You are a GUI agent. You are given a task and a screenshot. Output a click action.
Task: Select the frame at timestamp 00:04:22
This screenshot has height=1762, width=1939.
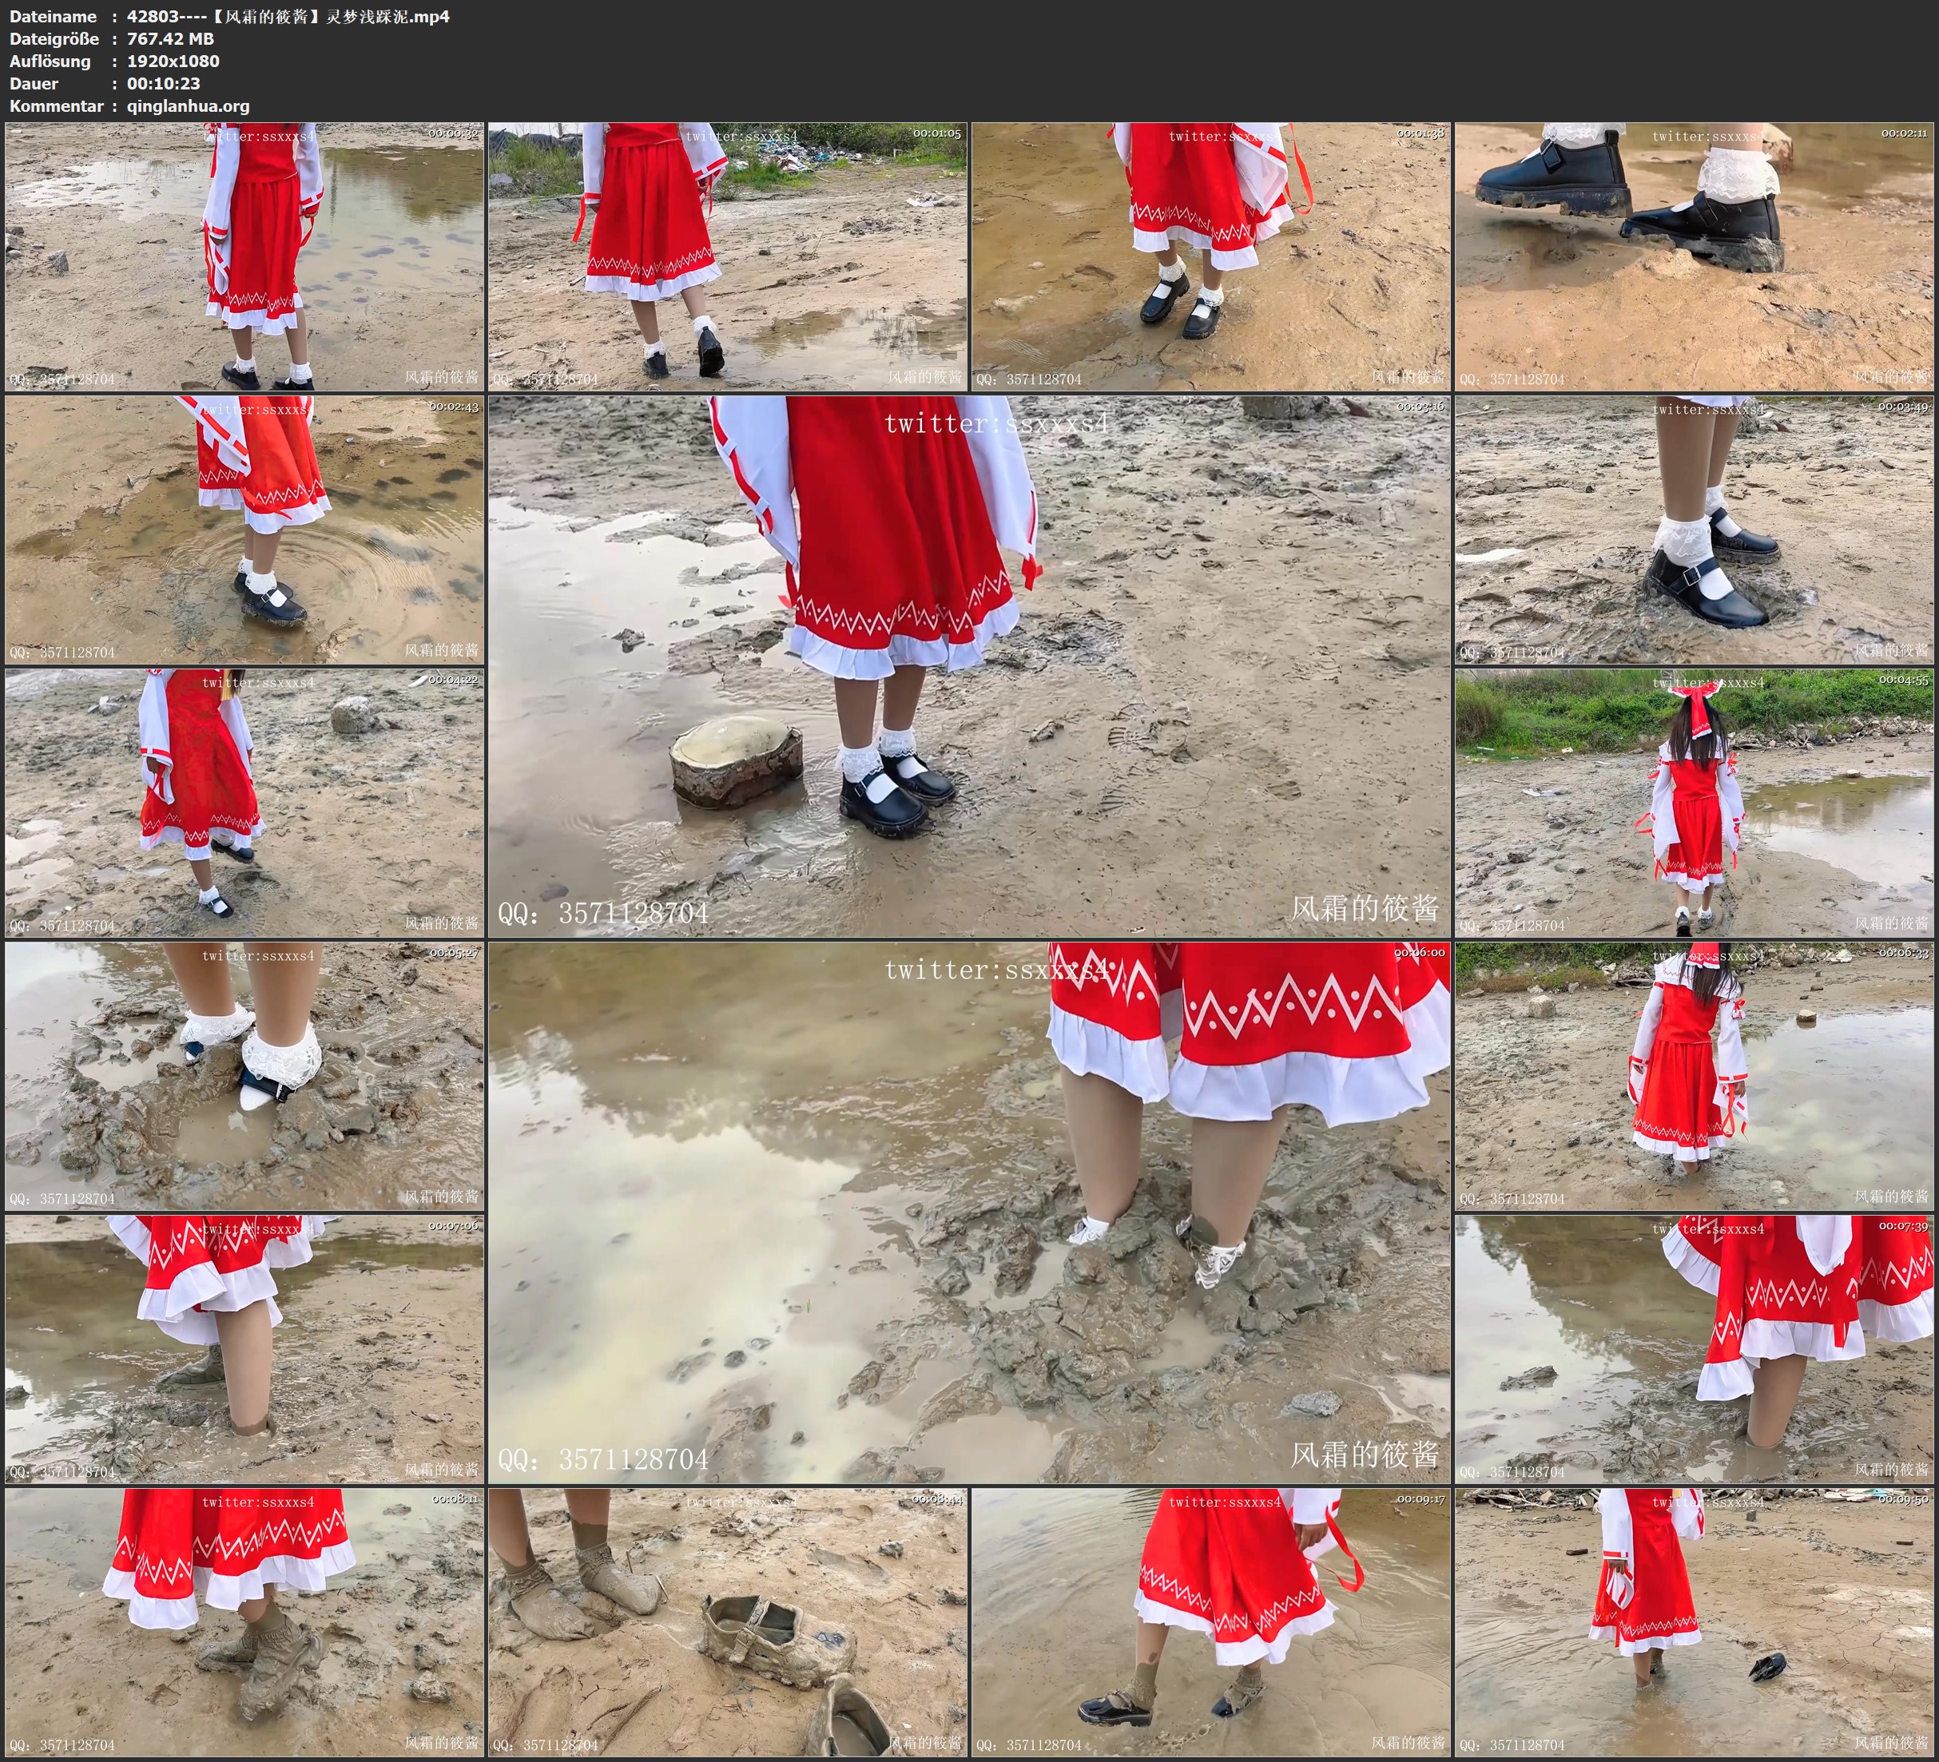point(244,803)
